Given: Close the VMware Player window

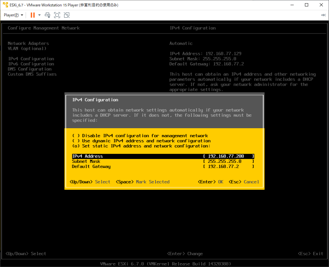Looking at the screenshot, I should [x=321, y=5].
